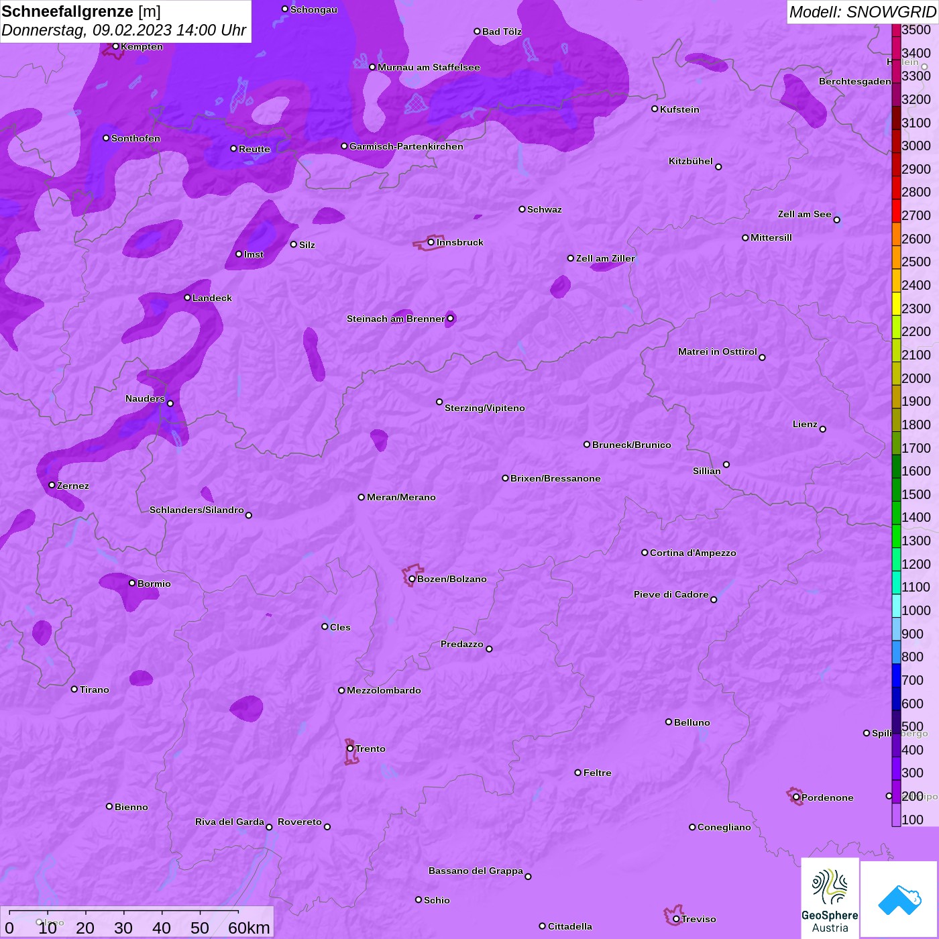Click the Pordenone marker dot
This screenshot has width=939, height=939.
(x=796, y=797)
